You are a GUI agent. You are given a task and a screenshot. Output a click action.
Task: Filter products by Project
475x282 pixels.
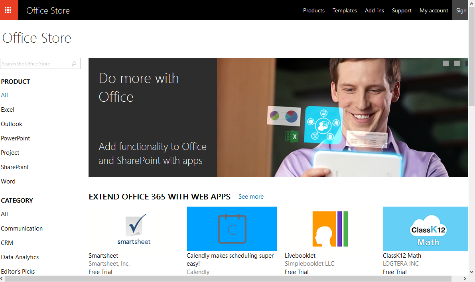10,153
